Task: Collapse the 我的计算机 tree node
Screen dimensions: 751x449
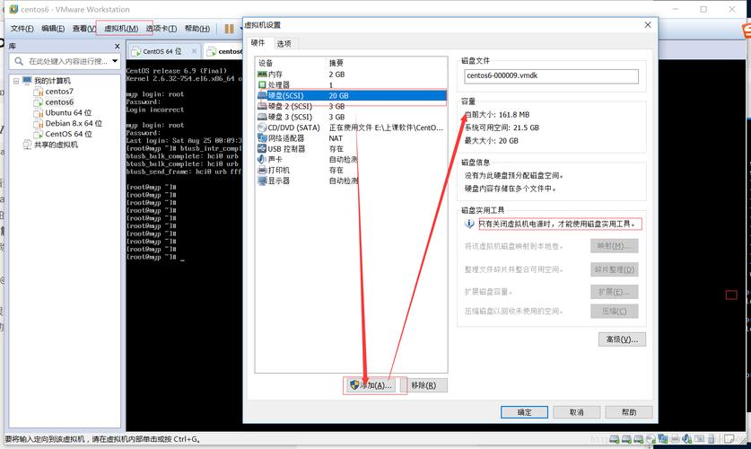Action: 16,81
